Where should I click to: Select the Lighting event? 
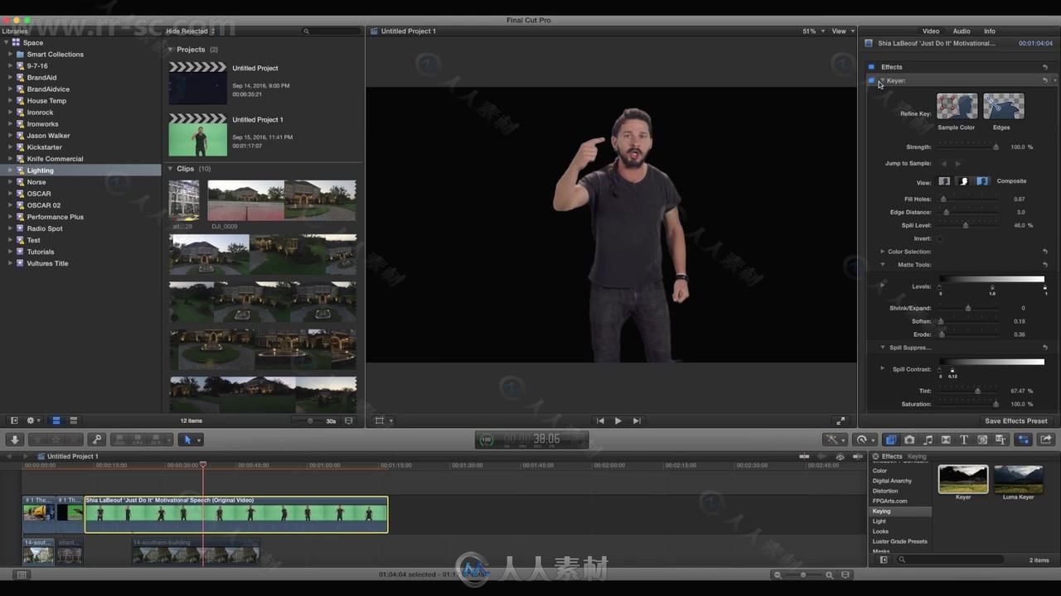81,171
